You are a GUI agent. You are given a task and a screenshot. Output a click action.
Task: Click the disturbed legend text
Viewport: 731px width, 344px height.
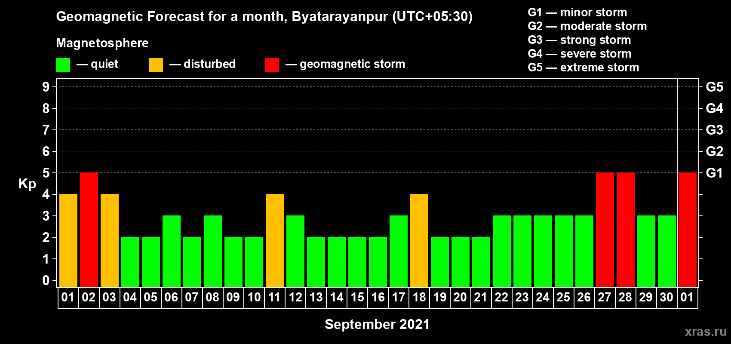[209, 64]
